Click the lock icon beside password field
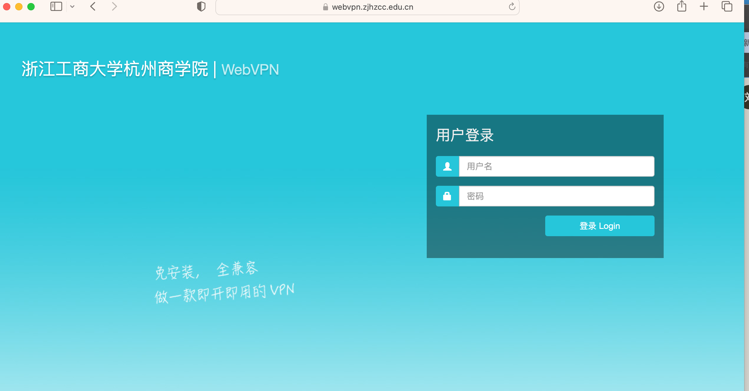Screen dimensions: 749x391 click(x=447, y=196)
